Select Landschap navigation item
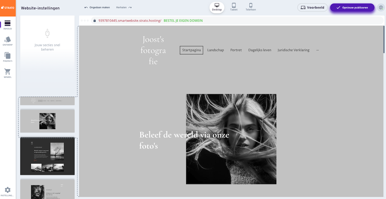Image resolution: width=386 pixels, height=199 pixels. coord(215,50)
